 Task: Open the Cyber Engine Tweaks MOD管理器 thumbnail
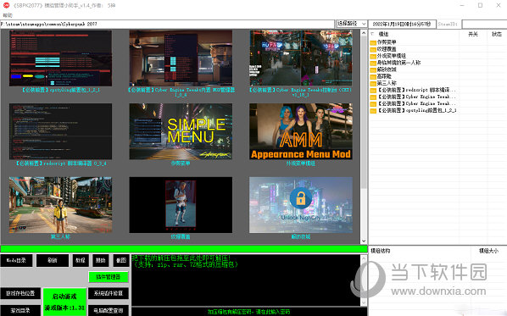pyautogui.click(x=181, y=58)
